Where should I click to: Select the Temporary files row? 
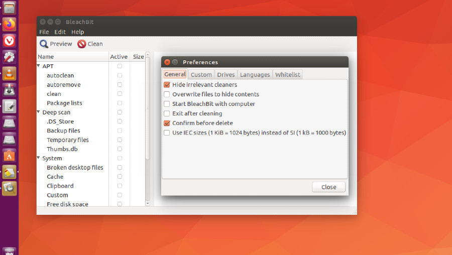tap(91, 140)
